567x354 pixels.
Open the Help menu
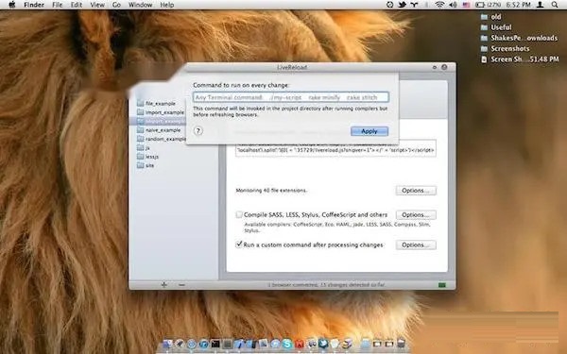click(167, 5)
